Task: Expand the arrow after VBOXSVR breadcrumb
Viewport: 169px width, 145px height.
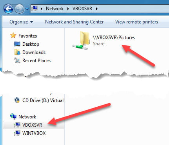Action: [x=97, y=9]
